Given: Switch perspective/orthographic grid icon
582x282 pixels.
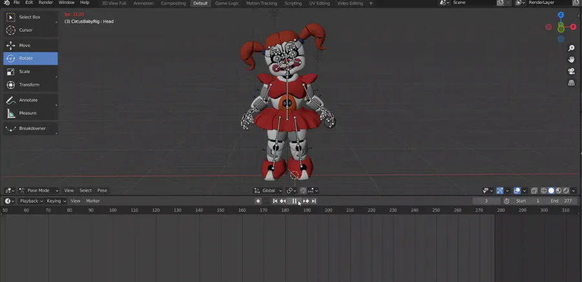Looking at the screenshot, I should click(571, 83).
